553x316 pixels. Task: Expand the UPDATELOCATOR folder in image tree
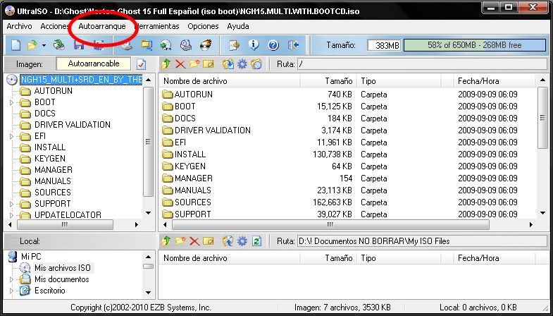[11, 215]
